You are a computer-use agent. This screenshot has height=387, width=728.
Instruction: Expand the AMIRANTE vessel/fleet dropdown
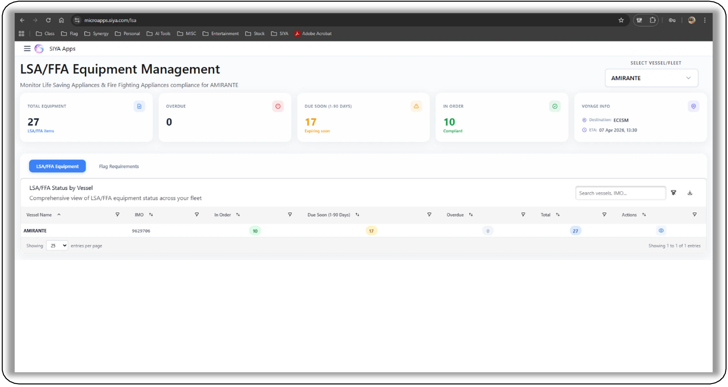pyautogui.click(x=651, y=78)
